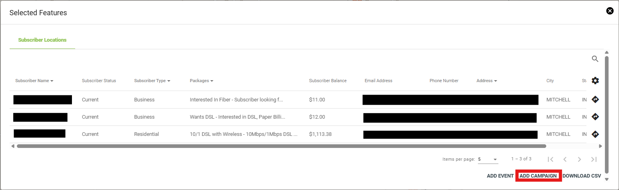This screenshot has height=190, width=619.
Task: Click the horizontal scrollbar thumb
Action: (x=281, y=146)
